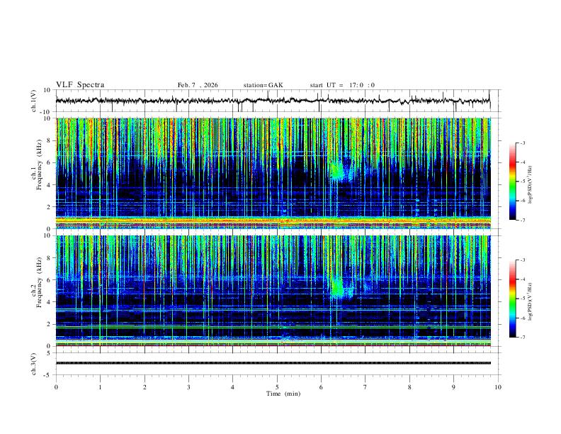Click the "-5" tick on ch.3(V) axis
Image resolution: width=561 pixels, height=434 pixels.
[x=48, y=375]
